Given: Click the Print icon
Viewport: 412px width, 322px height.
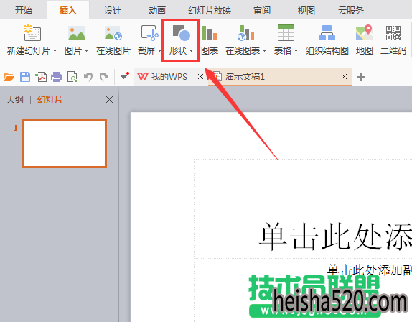Looking at the screenshot, I should (56, 77).
